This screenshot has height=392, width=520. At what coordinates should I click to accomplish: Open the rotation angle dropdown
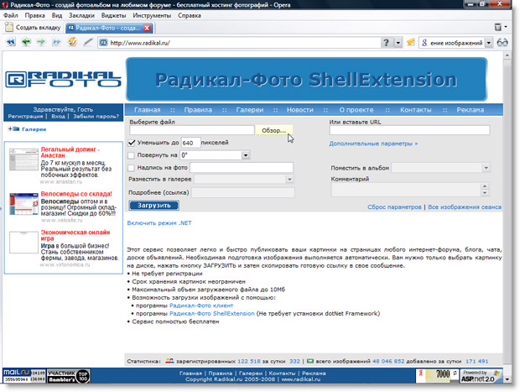tap(246, 155)
